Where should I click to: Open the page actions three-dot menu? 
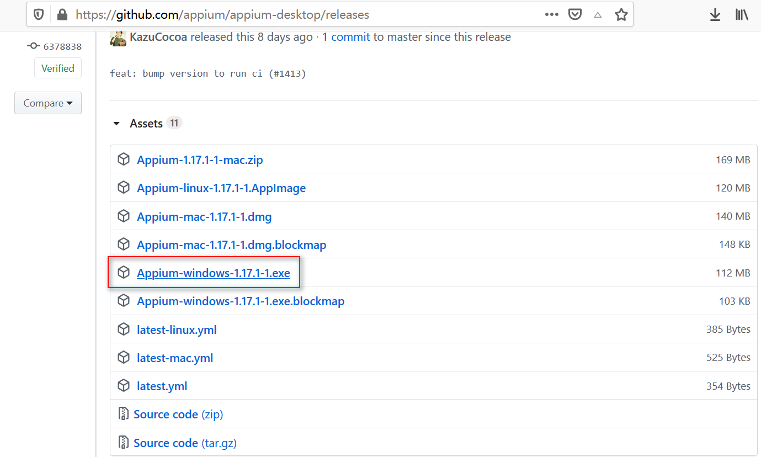tap(552, 15)
